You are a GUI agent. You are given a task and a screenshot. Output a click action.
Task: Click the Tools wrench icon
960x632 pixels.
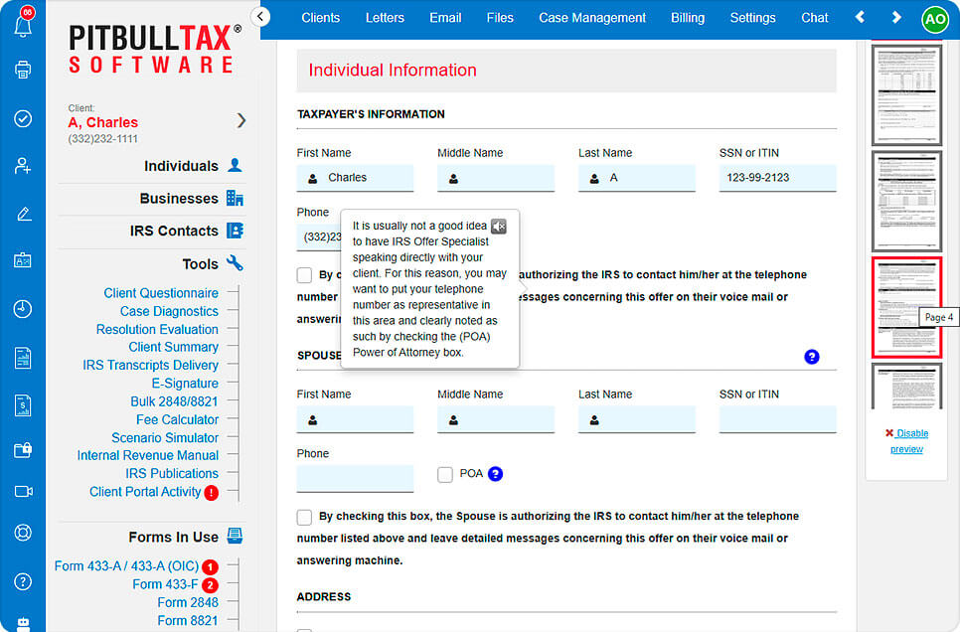click(235, 263)
